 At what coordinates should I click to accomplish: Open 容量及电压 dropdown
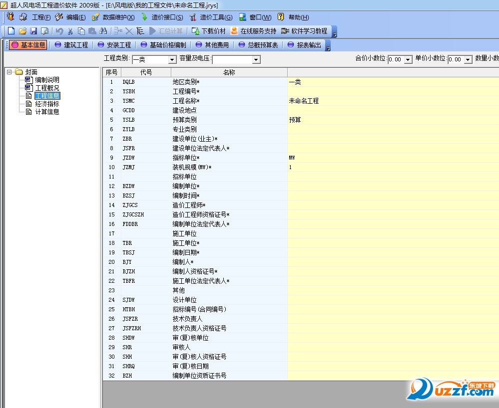click(256, 60)
